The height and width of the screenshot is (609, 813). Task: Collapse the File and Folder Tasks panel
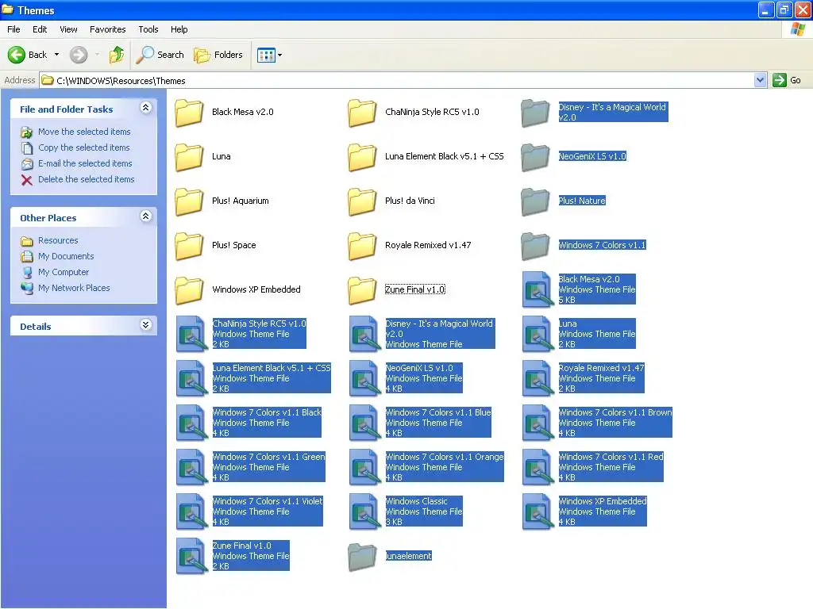point(146,108)
